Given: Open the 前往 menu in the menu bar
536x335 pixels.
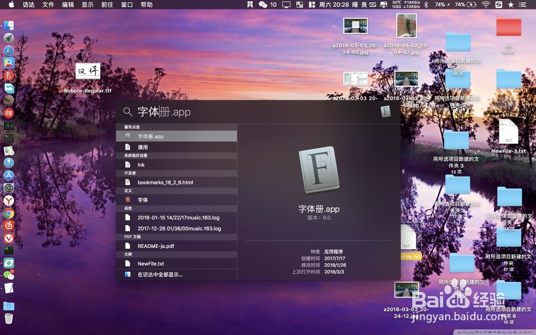Looking at the screenshot, I should (x=108, y=5).
